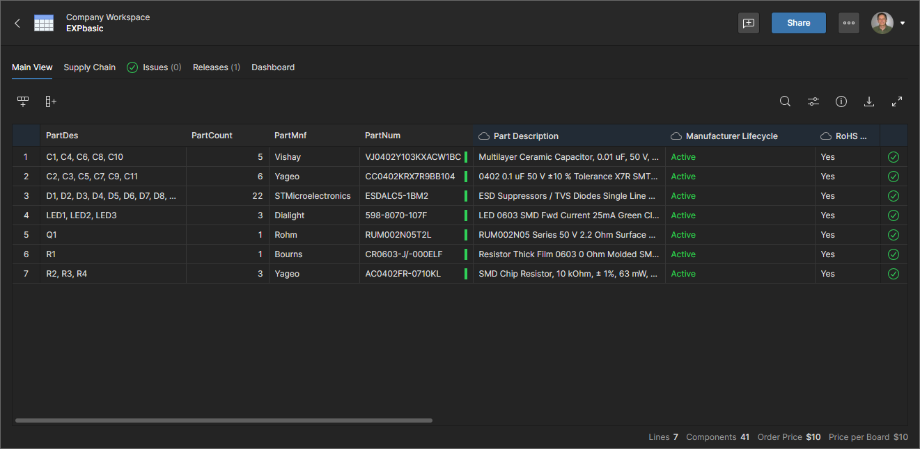The width and height of the screenshot is (920, 449).
Task: Switch to the Supply Chain tab
Action: pos(89,67)
